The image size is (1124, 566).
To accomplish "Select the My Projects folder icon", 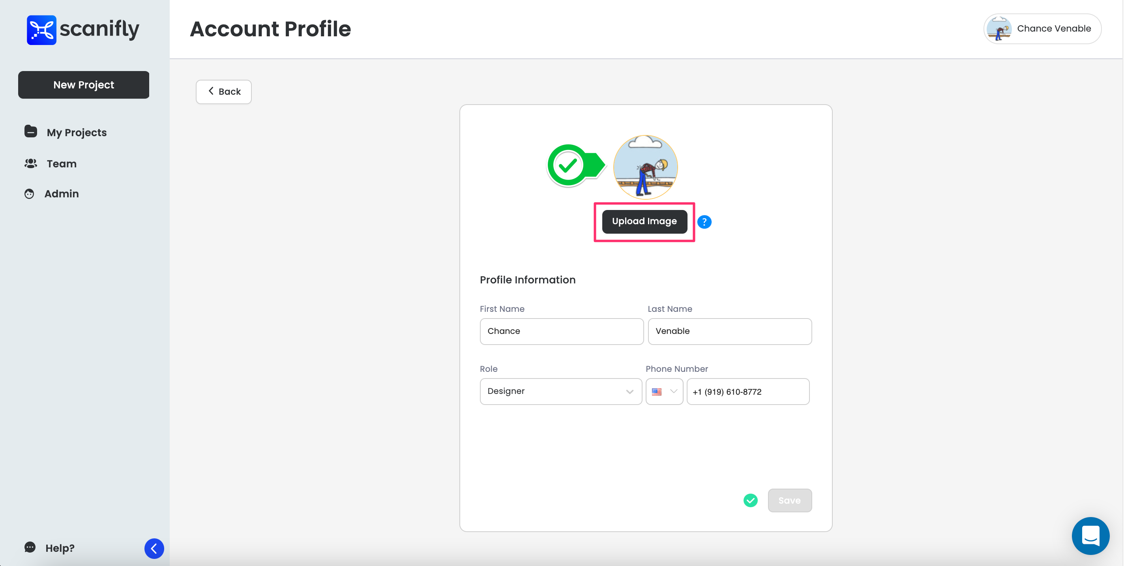I will coord(30,132).
